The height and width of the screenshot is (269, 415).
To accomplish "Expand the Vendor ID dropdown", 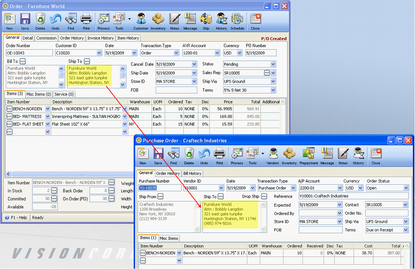I will point(221,188).
